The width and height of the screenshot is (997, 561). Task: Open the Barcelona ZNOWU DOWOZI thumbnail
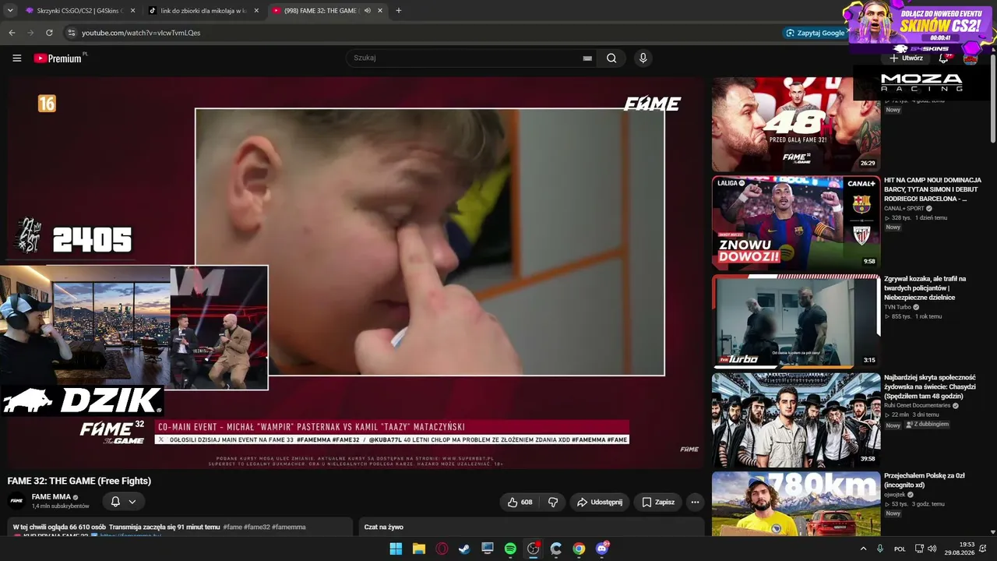coord(796,223)
